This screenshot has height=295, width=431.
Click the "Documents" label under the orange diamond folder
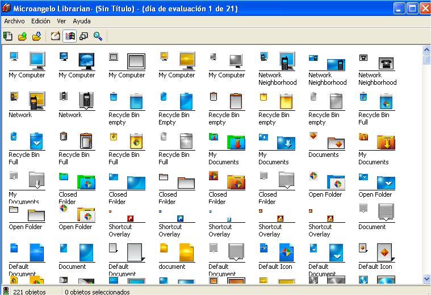[324, 155]
